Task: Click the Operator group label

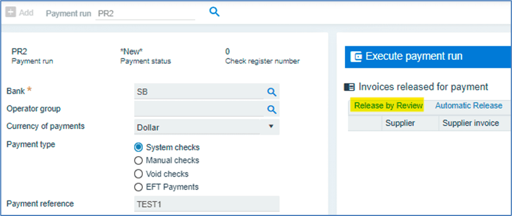Action: (33, 108)
